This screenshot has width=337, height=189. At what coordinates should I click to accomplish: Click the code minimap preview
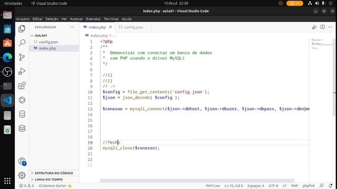[322, 44]
